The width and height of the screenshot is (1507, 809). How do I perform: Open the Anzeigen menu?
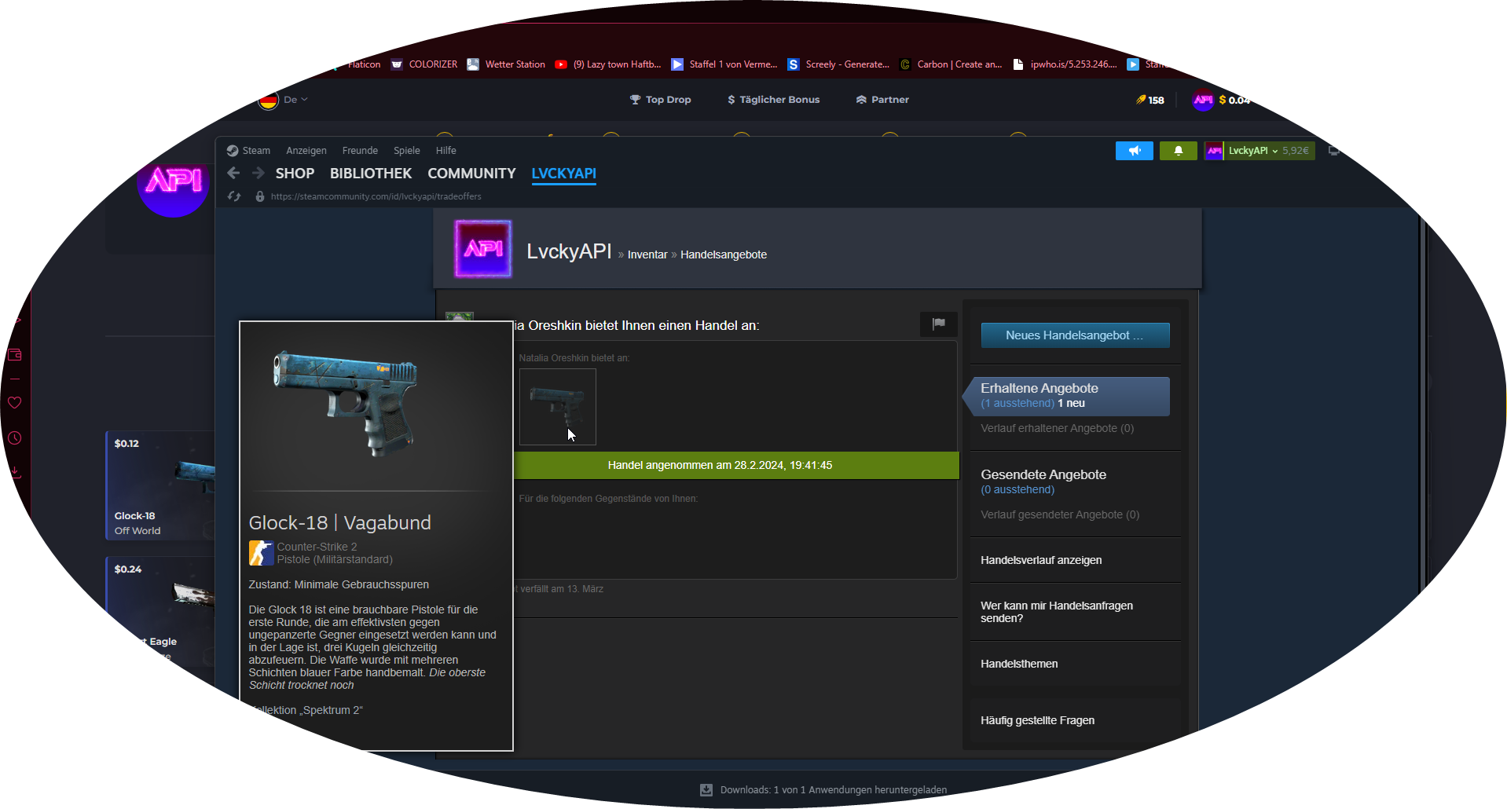click(x=306, y=151)
